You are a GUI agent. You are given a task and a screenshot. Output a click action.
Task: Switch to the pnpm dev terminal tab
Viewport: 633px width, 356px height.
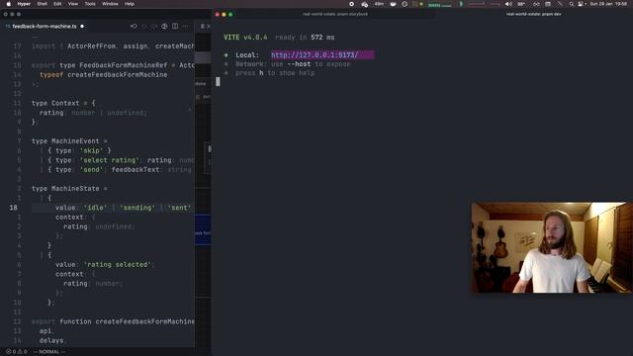533,14
